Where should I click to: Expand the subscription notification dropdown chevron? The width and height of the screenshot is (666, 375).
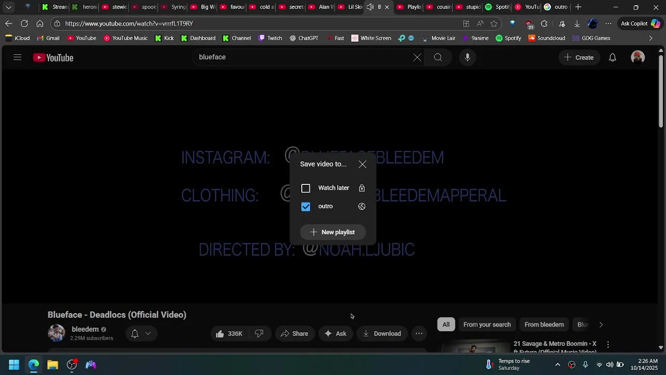click(148, 334)
